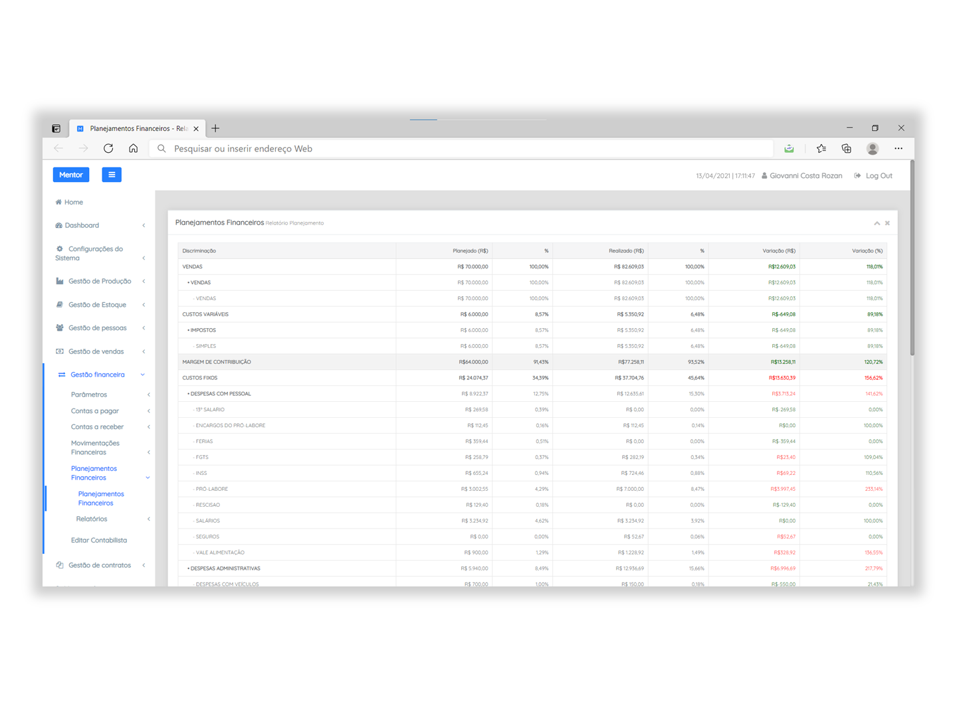Collapse Planejamentos Financeiros submenu chevron
Screen dimensions: 955x712
(148, 478)
